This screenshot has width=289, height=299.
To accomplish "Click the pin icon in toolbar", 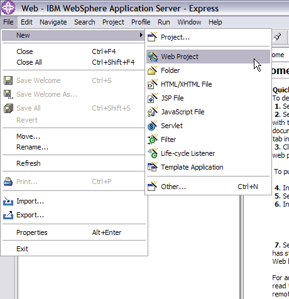I will [278, 37].
